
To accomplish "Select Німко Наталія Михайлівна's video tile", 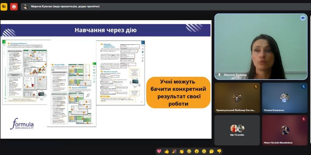I will coord(285,130).
